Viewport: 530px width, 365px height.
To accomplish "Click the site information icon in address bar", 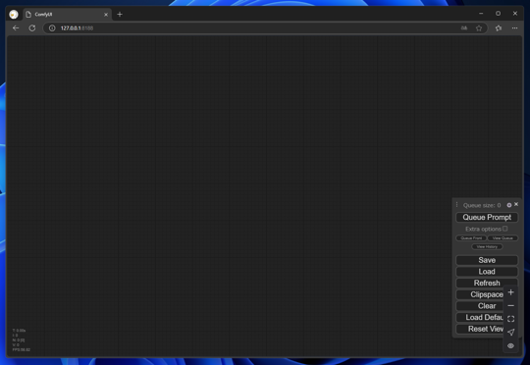I will 52,28.
